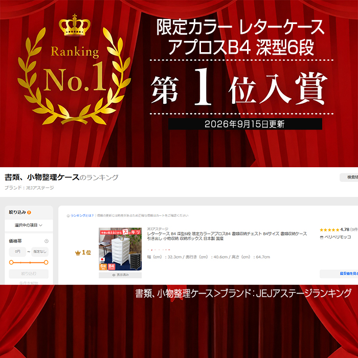
Task: Click the 表示済み eye button under the thumbnail
Action: tap(120, 275)
